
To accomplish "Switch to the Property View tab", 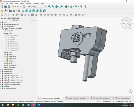I will pyautogui.click(x=15, y=18).
